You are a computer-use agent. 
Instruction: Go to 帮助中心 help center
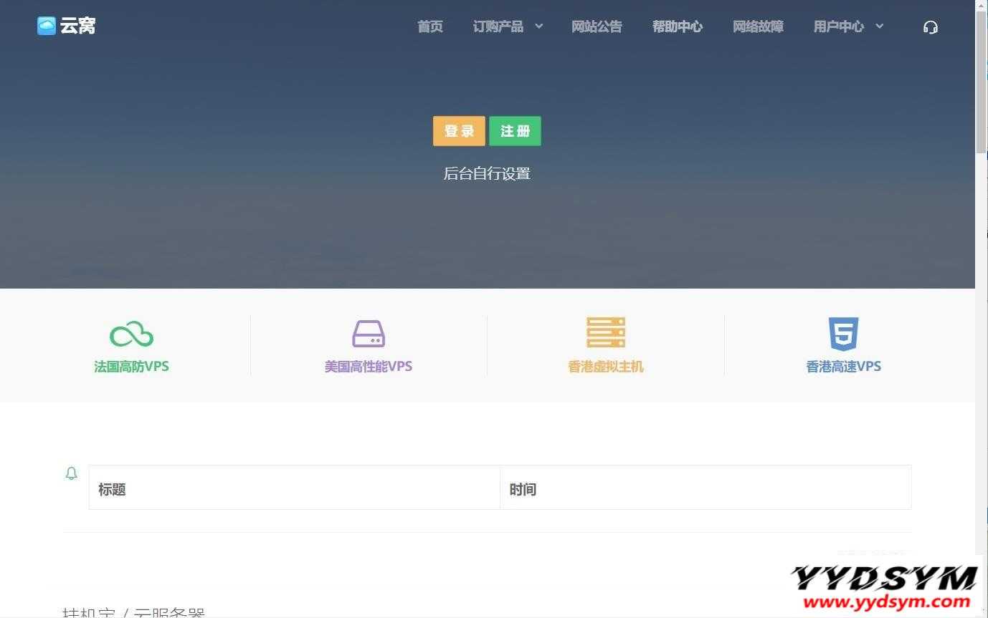678,27
